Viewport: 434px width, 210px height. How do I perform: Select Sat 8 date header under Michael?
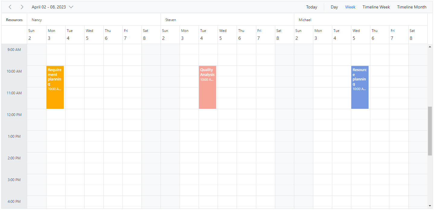pos(418,35)
